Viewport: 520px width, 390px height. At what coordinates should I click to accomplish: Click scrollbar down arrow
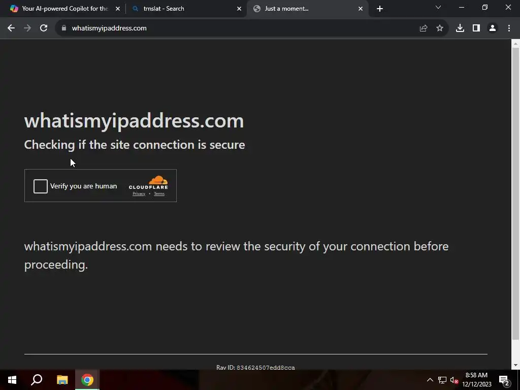pyautogui.click(x=515, y=365)
